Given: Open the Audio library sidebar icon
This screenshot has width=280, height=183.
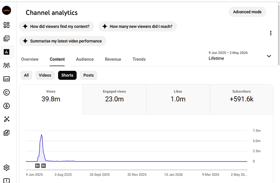Looking at the screenshot, I should coord(6,133).
